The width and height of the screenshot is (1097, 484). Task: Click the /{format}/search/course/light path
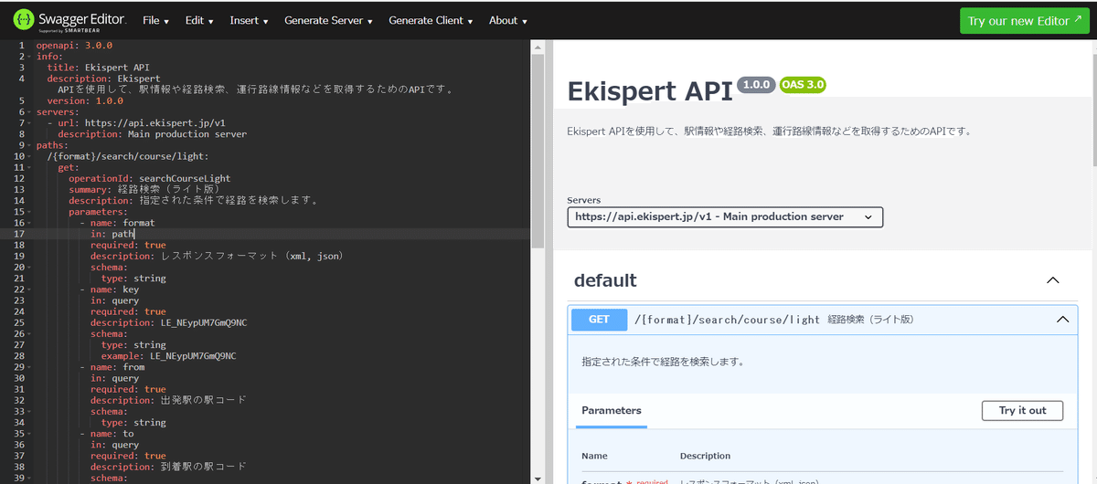[x=727, y=320]
